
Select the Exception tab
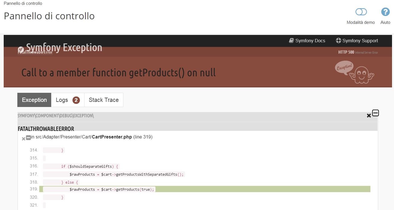click(x=34, y=100)
